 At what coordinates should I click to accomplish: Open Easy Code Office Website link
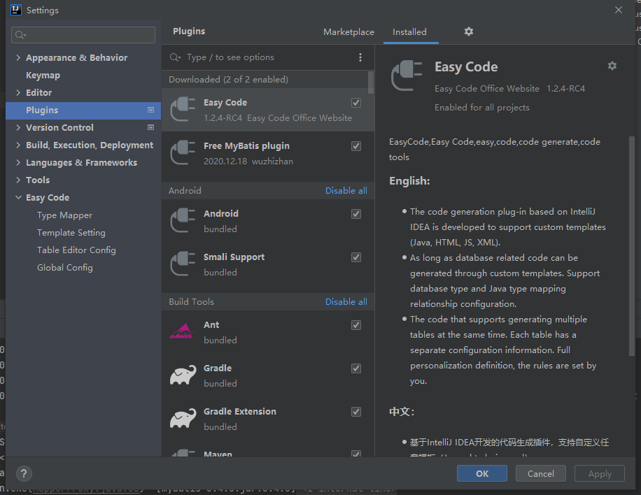point(487,89)
